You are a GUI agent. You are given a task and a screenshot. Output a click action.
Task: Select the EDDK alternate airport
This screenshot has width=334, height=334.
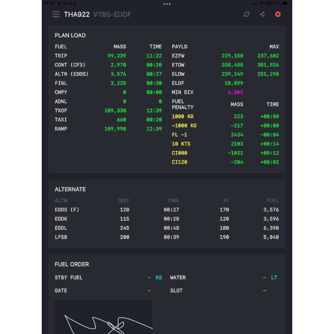click(x=167, y=219)
